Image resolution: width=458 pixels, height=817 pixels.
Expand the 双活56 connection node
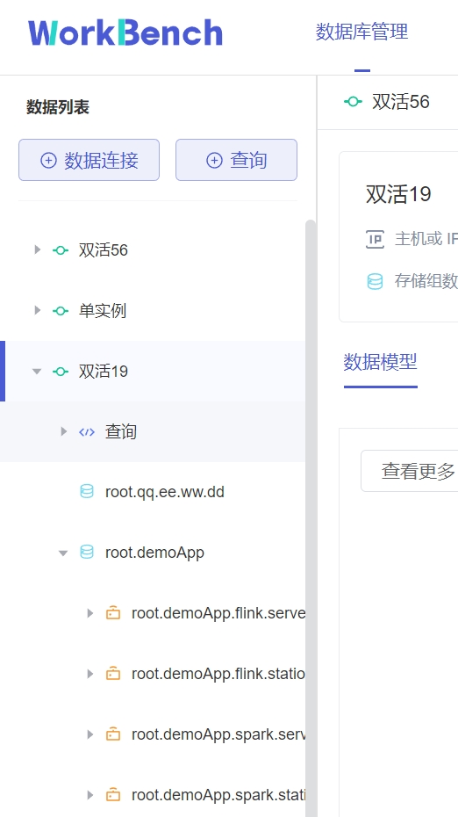(x=37, y=249)
